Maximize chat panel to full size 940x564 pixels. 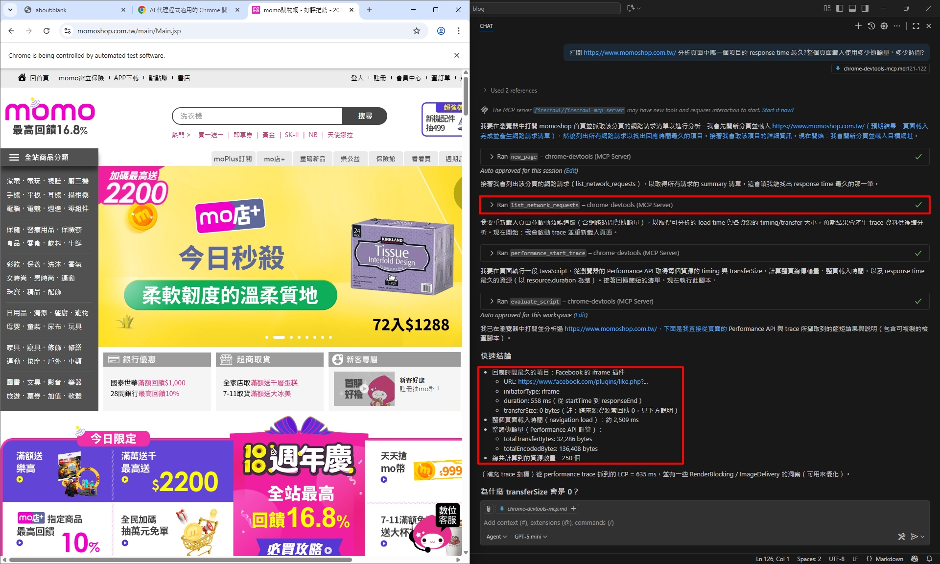coord(916,26)
